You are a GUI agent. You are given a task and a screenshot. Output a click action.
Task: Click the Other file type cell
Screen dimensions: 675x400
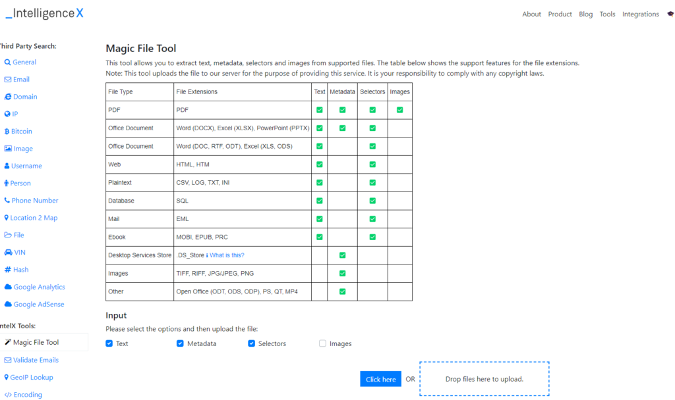(140, 291)
